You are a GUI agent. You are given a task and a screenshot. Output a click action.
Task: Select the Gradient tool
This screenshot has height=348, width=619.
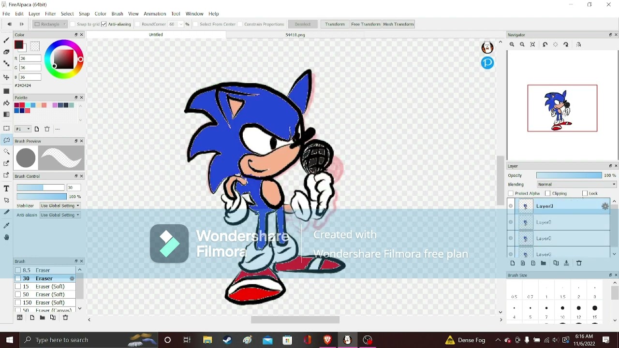(6, 115)
